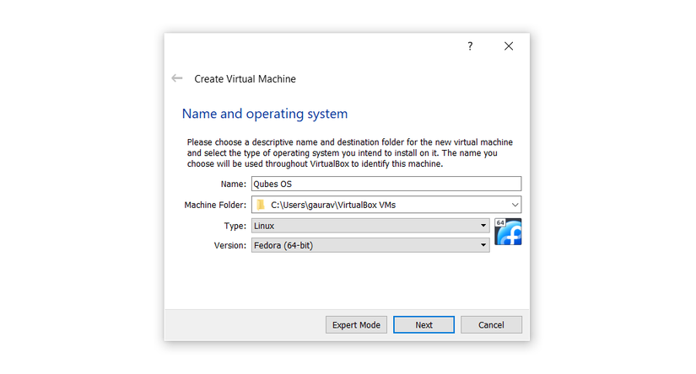Click the Type label
Viewport: 696px width, 374px height.
coord(235,226)
